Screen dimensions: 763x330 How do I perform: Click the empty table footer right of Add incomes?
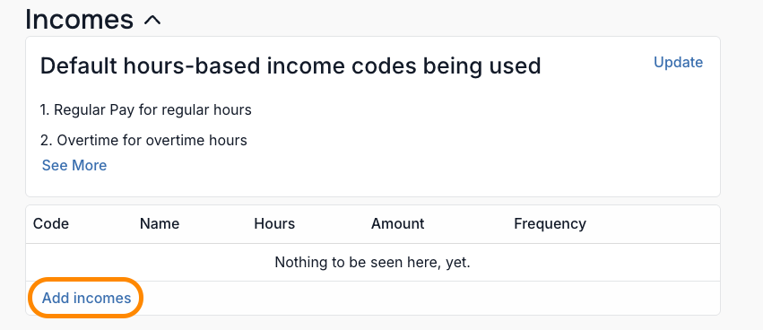coord(430,298)
